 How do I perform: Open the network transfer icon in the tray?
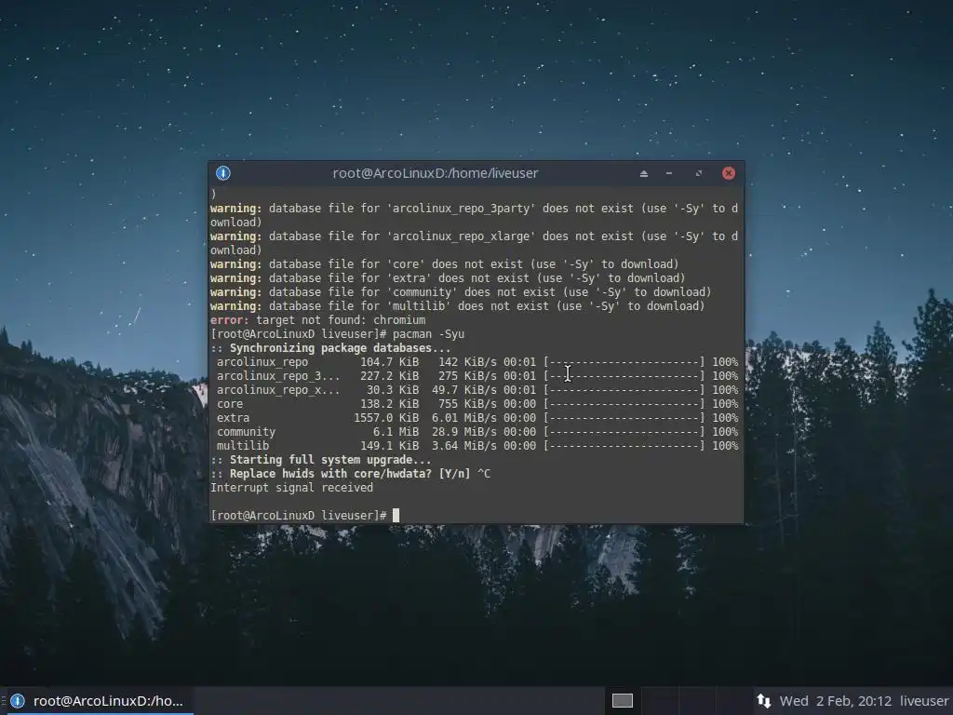(x=764, y=701)
